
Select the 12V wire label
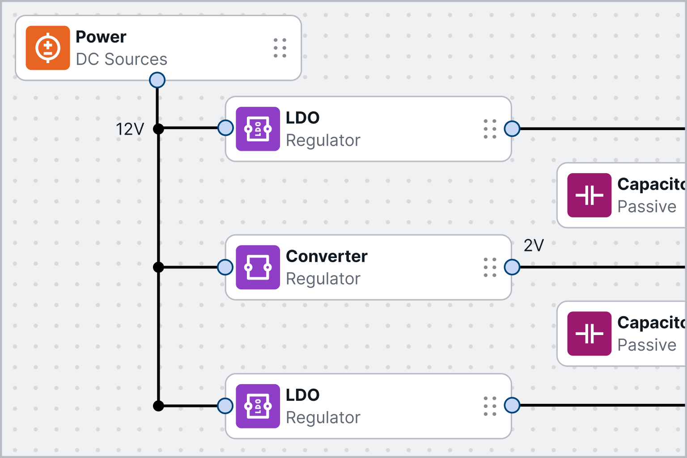point(130,130)
